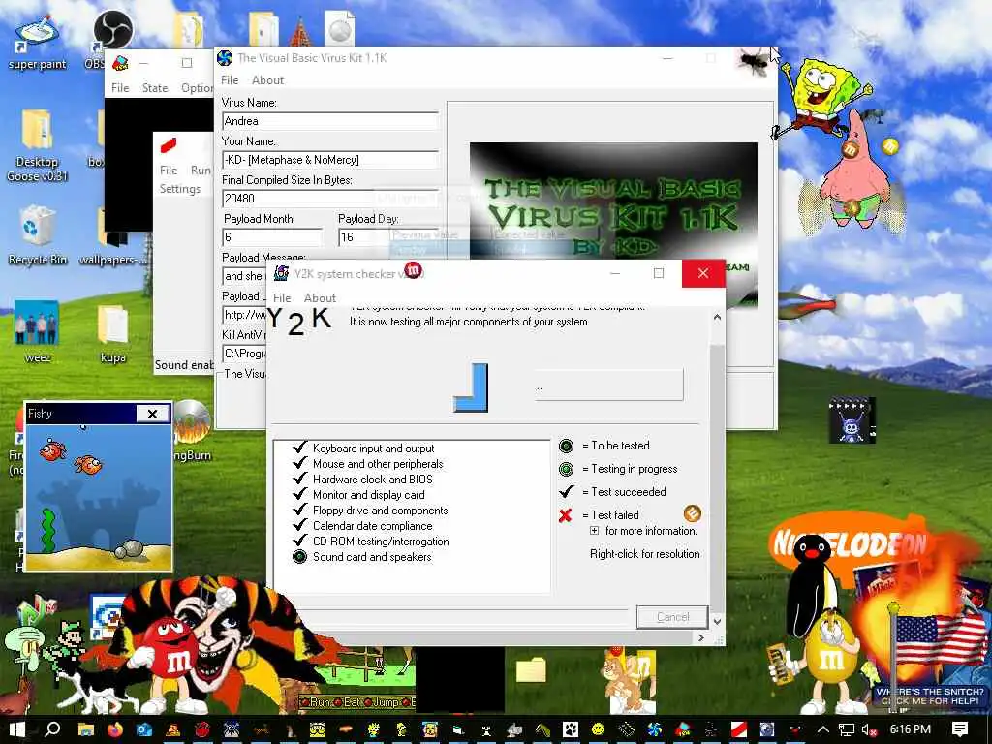This screenshot has height=744, width=992.
Task: Click the Virus Name field containing Andrea
Action: pyautogui.click(x=330, y=121)
